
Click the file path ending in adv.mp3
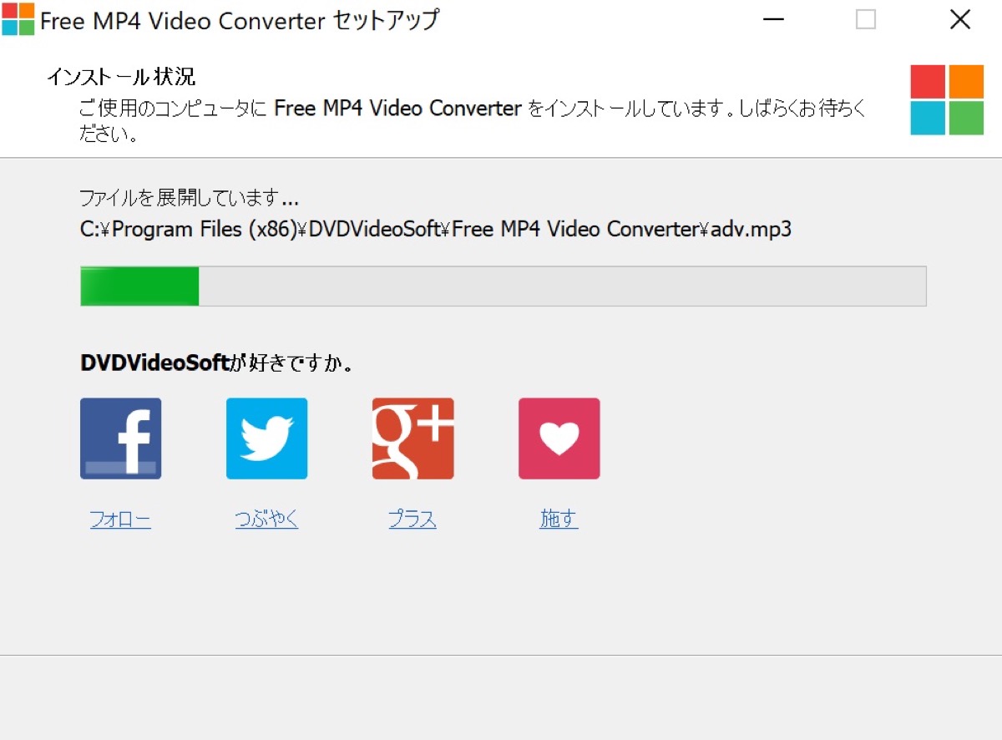tap(435, 230)
